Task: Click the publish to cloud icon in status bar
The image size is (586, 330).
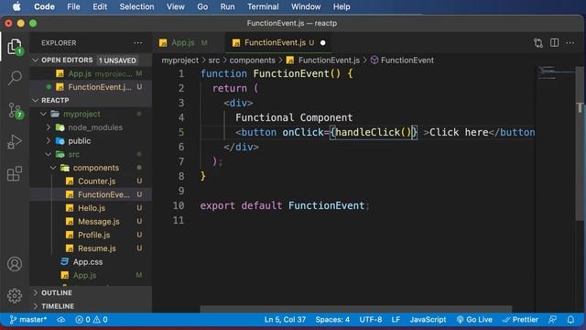Action: [x=61, y=320]
